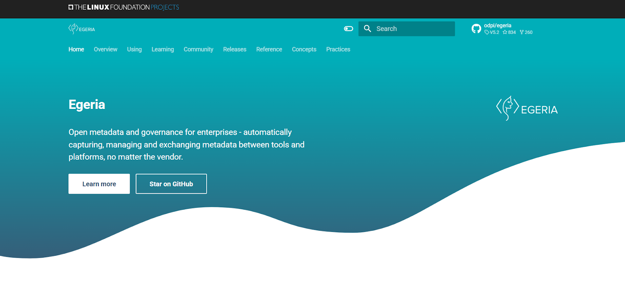
Task: Click the GitHub stars count 834
Action: coord(511,32)
